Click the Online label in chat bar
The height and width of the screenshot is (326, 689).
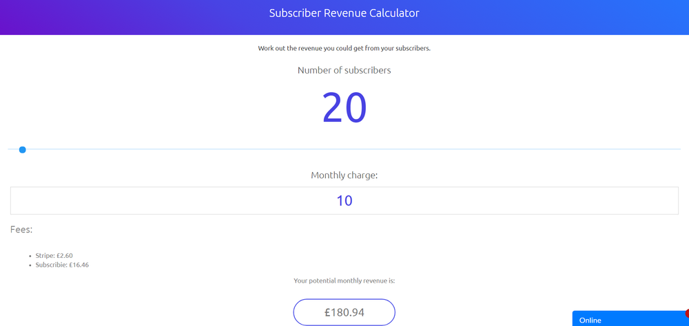(590, 320)
